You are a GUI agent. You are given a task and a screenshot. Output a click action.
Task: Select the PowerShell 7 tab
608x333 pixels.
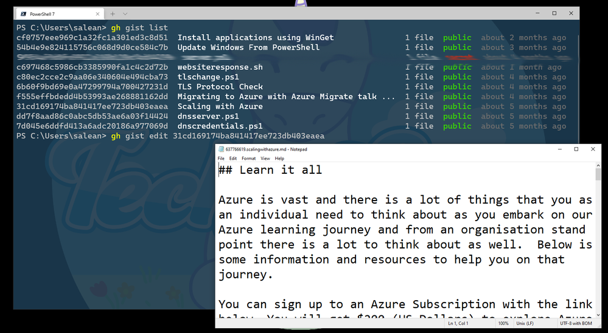click(59, 14)
